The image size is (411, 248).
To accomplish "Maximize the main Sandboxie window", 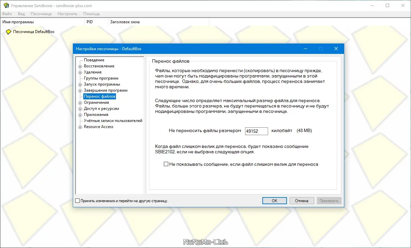I will click(387, 6).
